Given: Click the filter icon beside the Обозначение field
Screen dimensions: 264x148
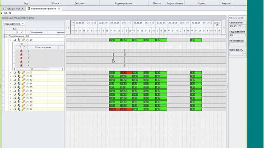Looking at the screenshot, I should click(x=240, y=26).
